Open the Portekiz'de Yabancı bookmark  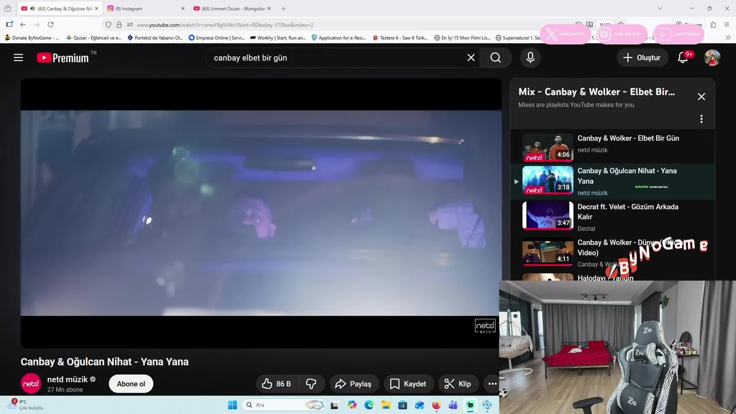[155, 38]
